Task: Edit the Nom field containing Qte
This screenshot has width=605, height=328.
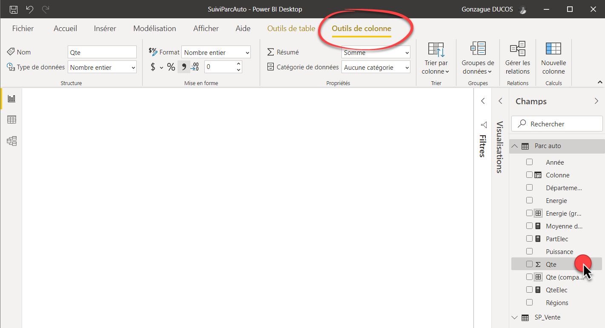Action: tap(102, 52)
